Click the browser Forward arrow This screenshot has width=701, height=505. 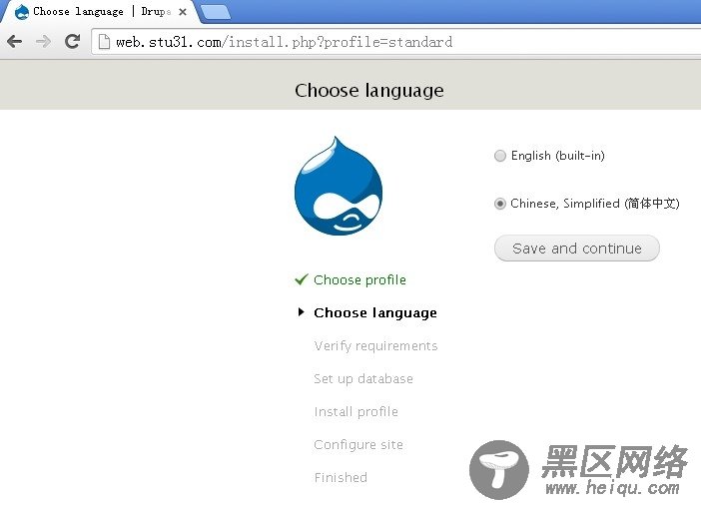(x=43, y=41)
